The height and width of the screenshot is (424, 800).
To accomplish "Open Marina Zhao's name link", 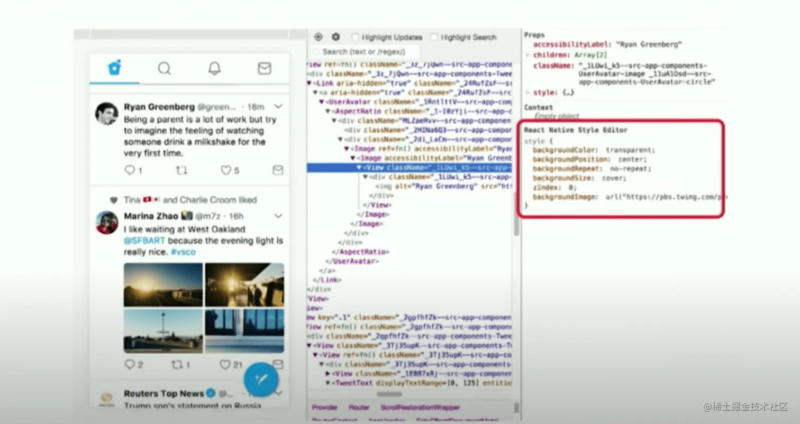I will point(151,216).
